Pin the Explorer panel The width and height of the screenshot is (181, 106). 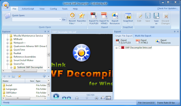(x=45, y=31)
